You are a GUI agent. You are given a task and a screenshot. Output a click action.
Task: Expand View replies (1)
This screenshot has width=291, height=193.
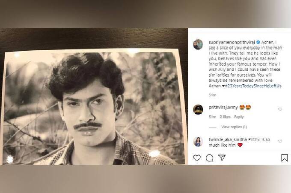pos(234,127)
